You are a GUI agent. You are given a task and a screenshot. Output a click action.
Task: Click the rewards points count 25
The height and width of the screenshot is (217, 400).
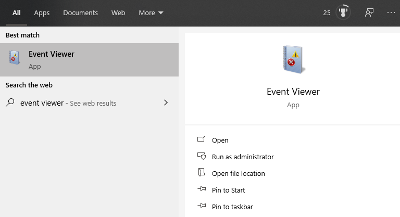[327, 13]
